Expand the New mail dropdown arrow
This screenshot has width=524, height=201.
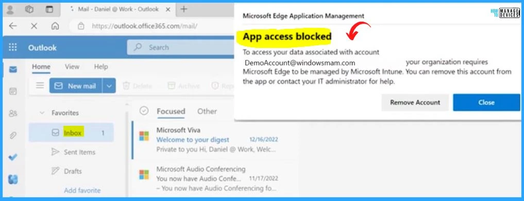(x=109, y=86)
